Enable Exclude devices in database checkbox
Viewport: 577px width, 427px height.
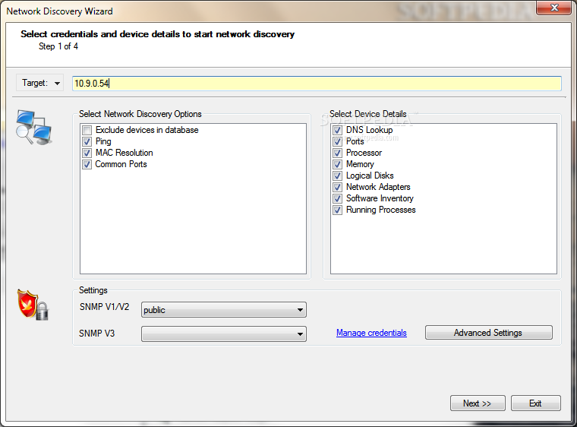click(x=87, y=130)
